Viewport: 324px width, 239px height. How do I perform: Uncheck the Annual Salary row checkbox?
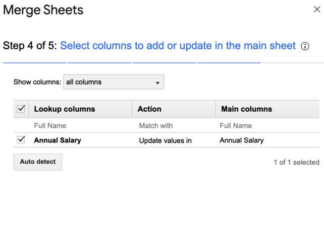click(21, 140)
